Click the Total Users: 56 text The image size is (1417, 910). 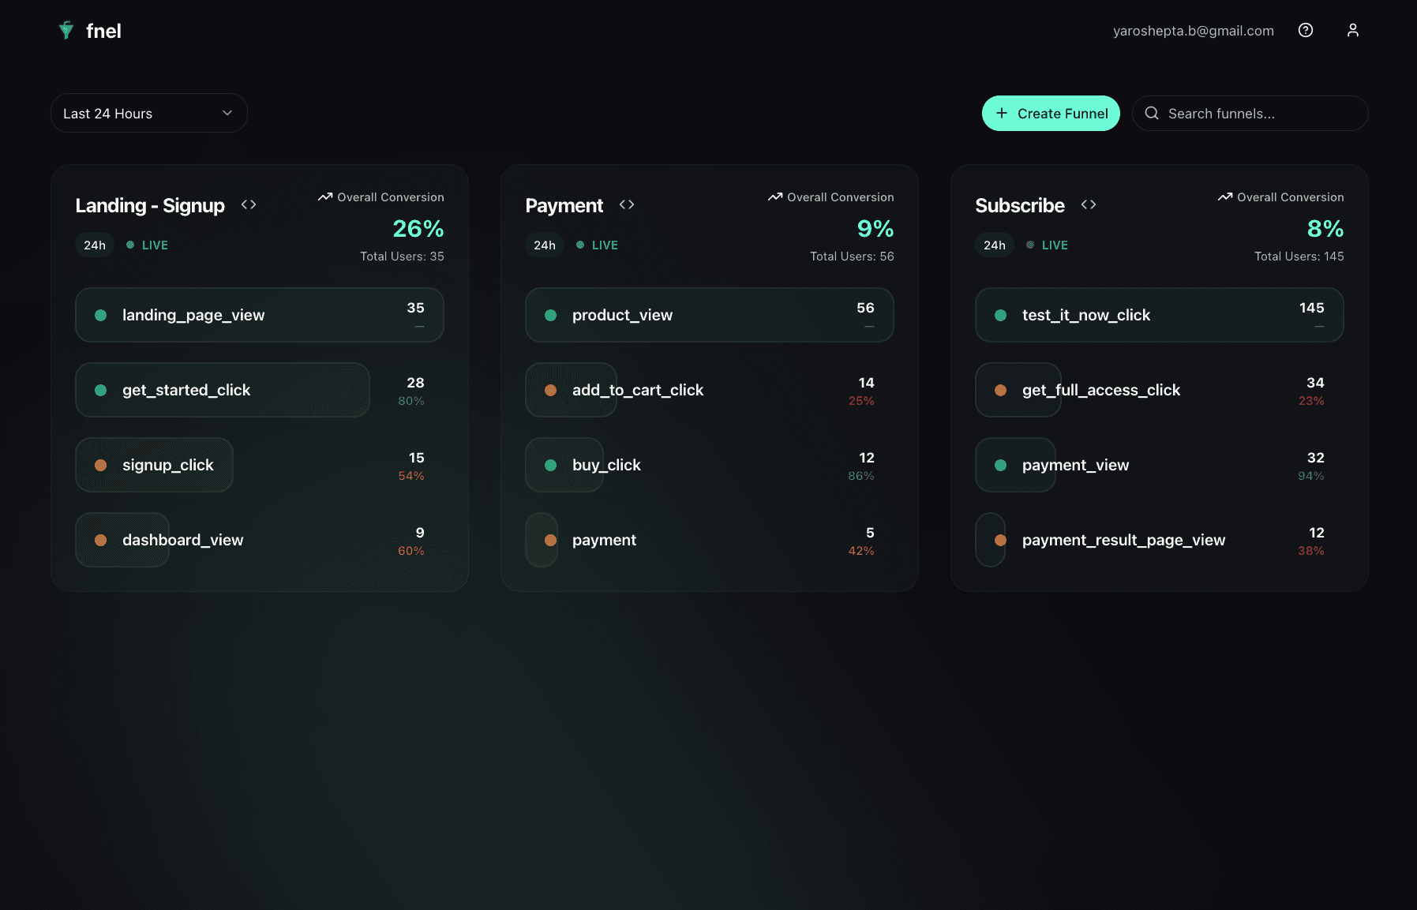(x=852, y=256)
